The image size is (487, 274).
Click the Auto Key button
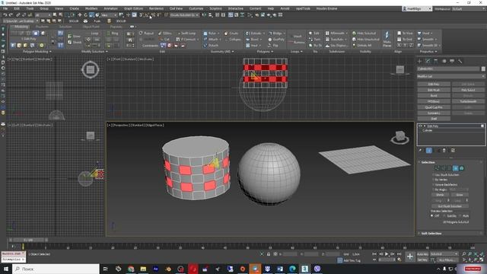[x=422, y=254]
